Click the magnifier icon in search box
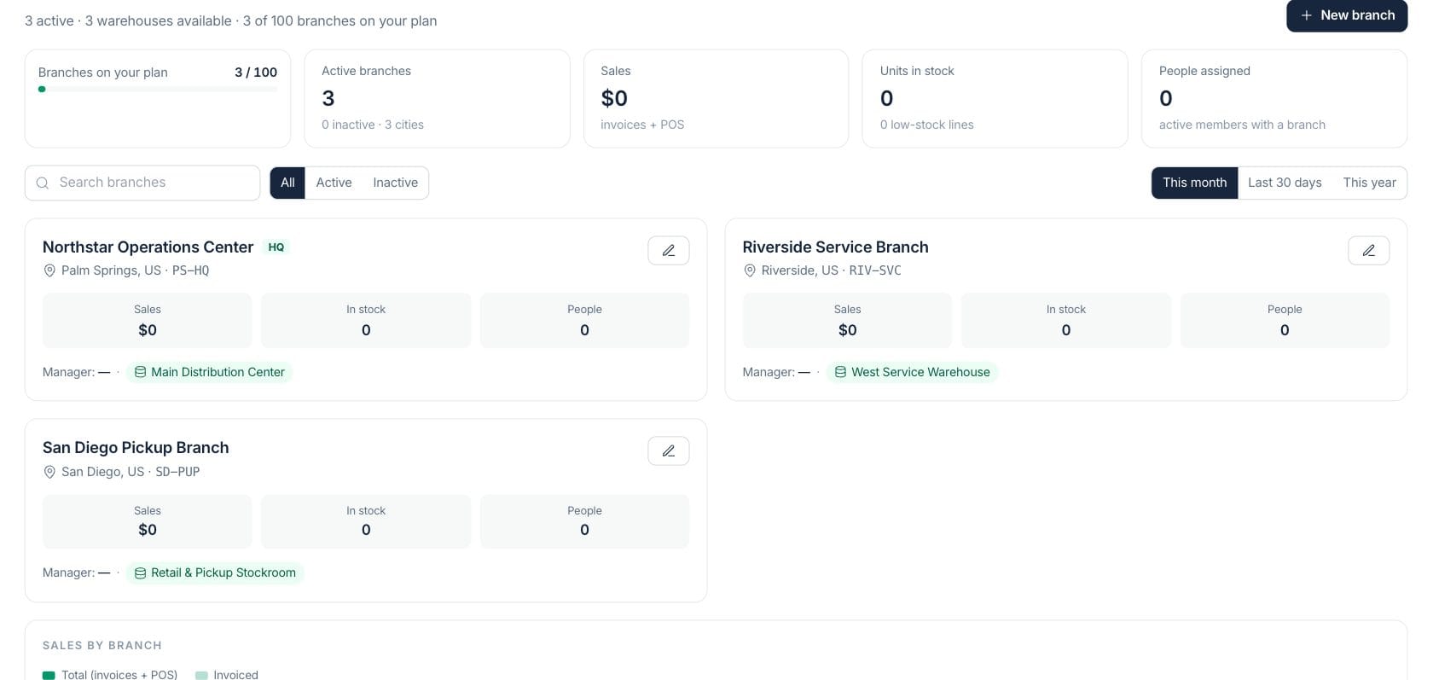This screenshot has height=680, width=1433. (x=43, y=183)
